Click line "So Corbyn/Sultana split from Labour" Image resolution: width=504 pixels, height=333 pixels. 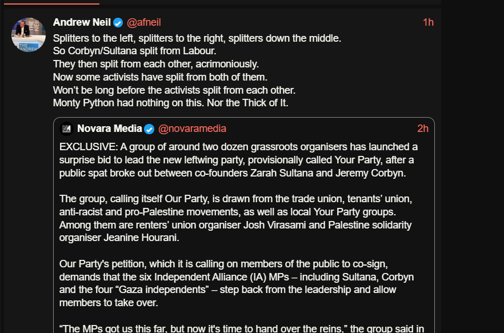tap(135, 51)
